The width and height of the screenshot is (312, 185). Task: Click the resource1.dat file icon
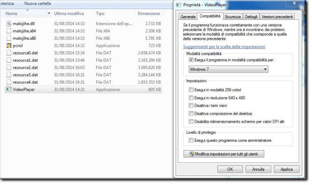(9, 60)
